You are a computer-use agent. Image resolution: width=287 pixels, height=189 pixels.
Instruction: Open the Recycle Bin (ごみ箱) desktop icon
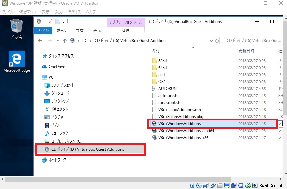16,29
